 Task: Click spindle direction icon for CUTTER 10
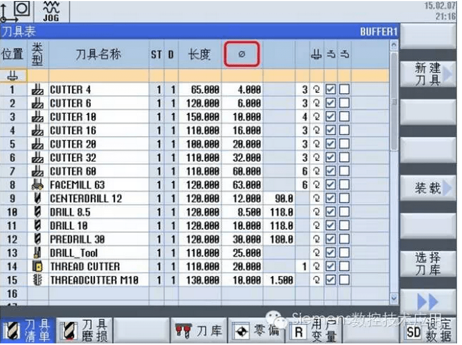[316, 117]
